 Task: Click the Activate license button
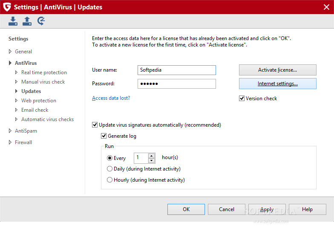click(x=278, y=70)
